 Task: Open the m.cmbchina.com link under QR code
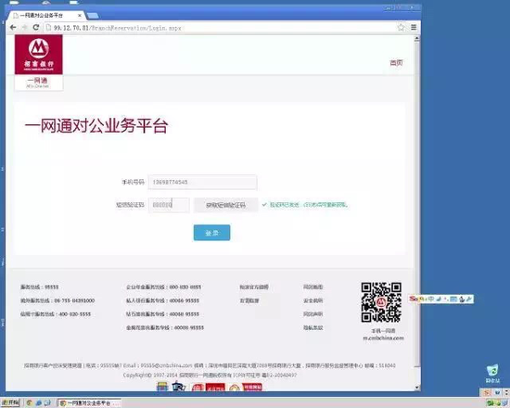pos(383,338)
